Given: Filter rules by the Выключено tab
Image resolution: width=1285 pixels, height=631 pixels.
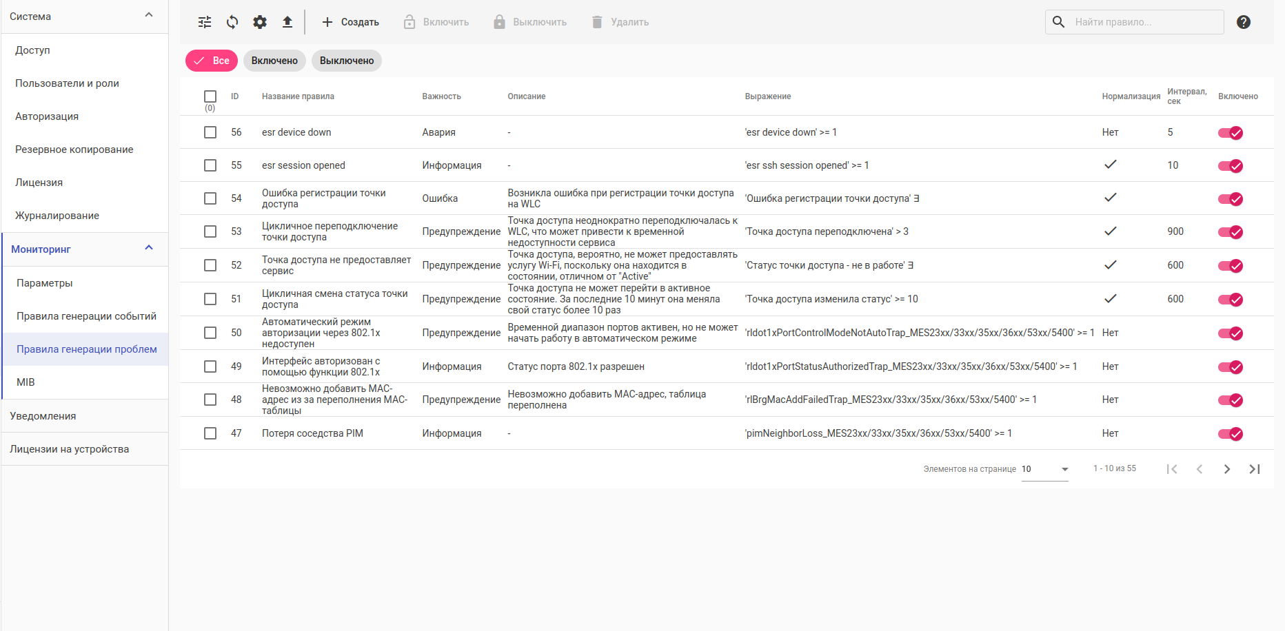Looking at the screenshot, I should [347, 61].
